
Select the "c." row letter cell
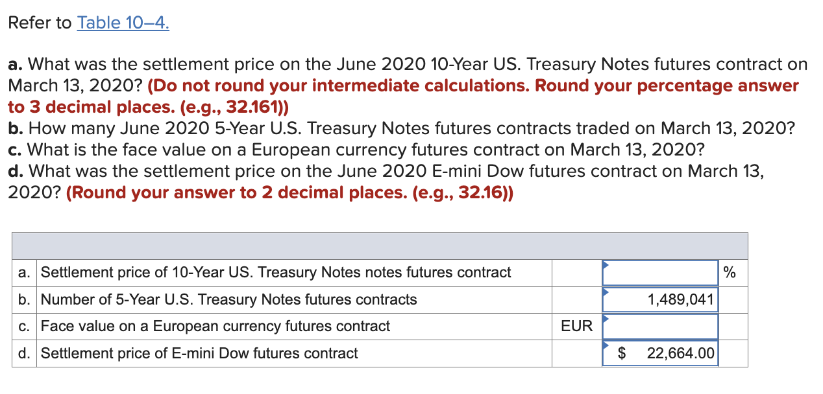24,327
